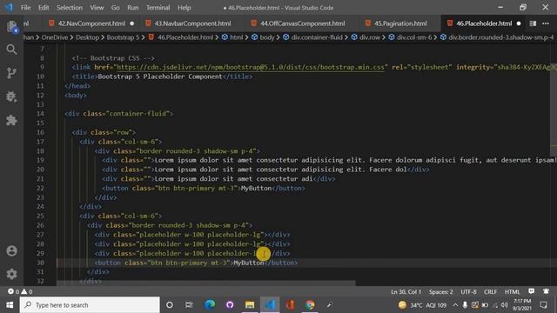Screen dimensions: 557x313
Task: Click the container-fluid div on line 14
Action: click(x=119, y=114)
